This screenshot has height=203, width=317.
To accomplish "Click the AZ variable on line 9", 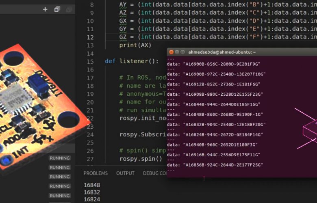I will click(x=123, y=13).
